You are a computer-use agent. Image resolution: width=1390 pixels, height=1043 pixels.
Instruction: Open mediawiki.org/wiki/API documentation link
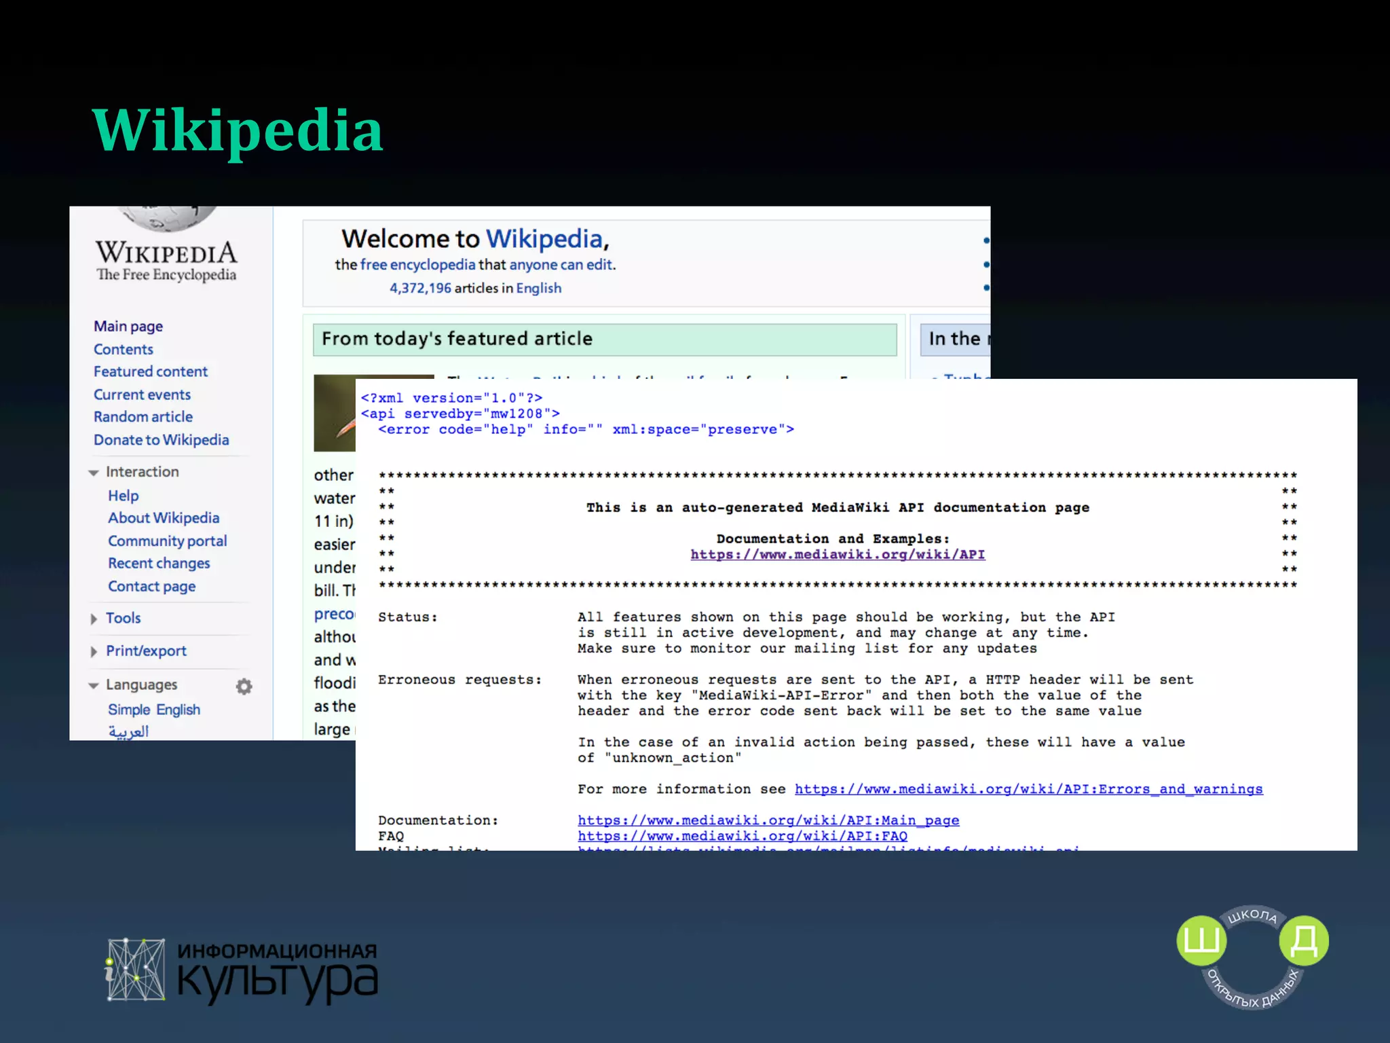838,554
